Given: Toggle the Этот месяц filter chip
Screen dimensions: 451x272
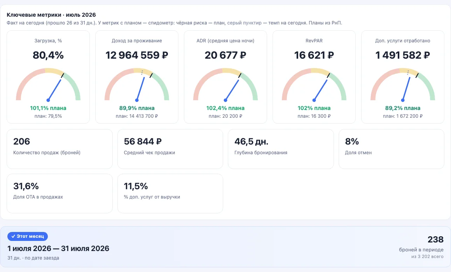Looking at the screenshot, I should coord(28,236).
